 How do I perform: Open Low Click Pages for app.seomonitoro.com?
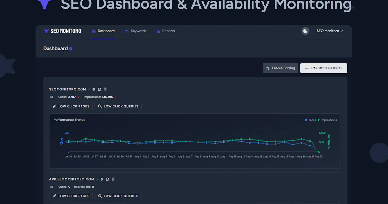point(71,196)
